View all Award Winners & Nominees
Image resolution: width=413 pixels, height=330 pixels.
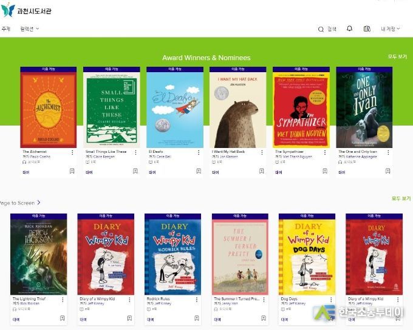coord(397,56)
